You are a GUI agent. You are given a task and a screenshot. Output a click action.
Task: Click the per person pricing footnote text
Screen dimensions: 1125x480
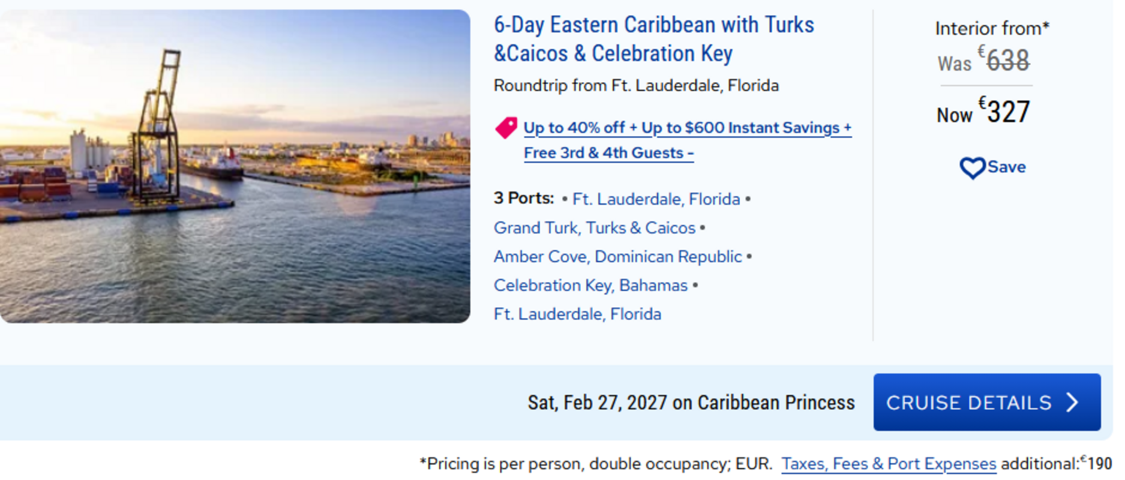pos(595,464)
